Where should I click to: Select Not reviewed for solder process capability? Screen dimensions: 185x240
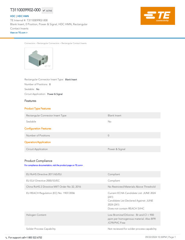(x=132, y=229)
